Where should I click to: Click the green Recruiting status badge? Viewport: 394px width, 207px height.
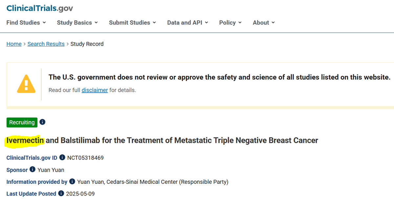[22, 122]
